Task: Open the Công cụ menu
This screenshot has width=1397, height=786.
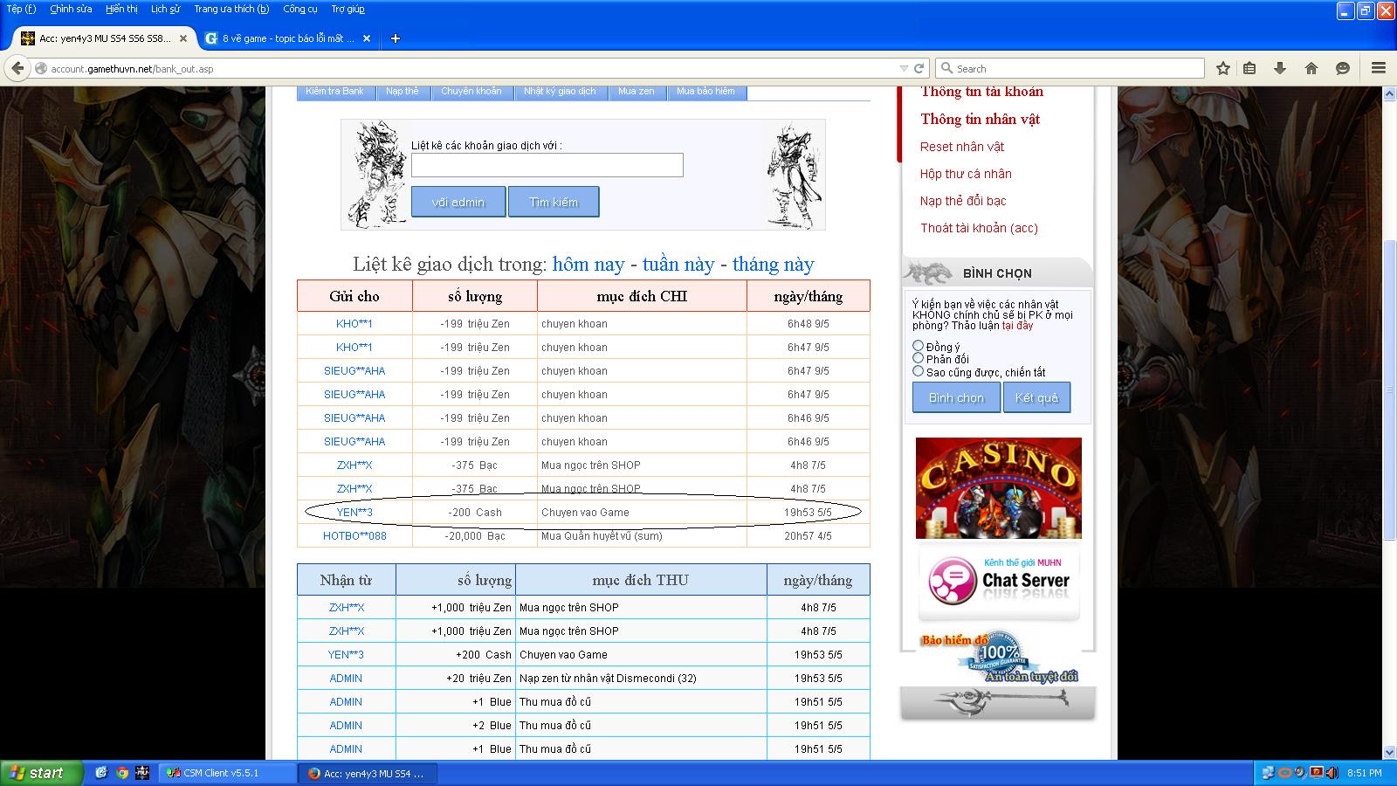Action: [300, 9]
